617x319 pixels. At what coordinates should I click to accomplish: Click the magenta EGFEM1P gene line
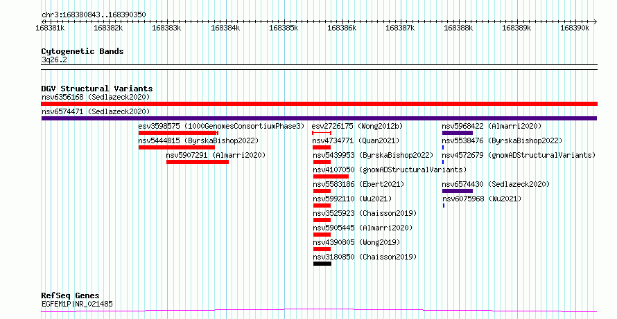(x=319, y=311)
